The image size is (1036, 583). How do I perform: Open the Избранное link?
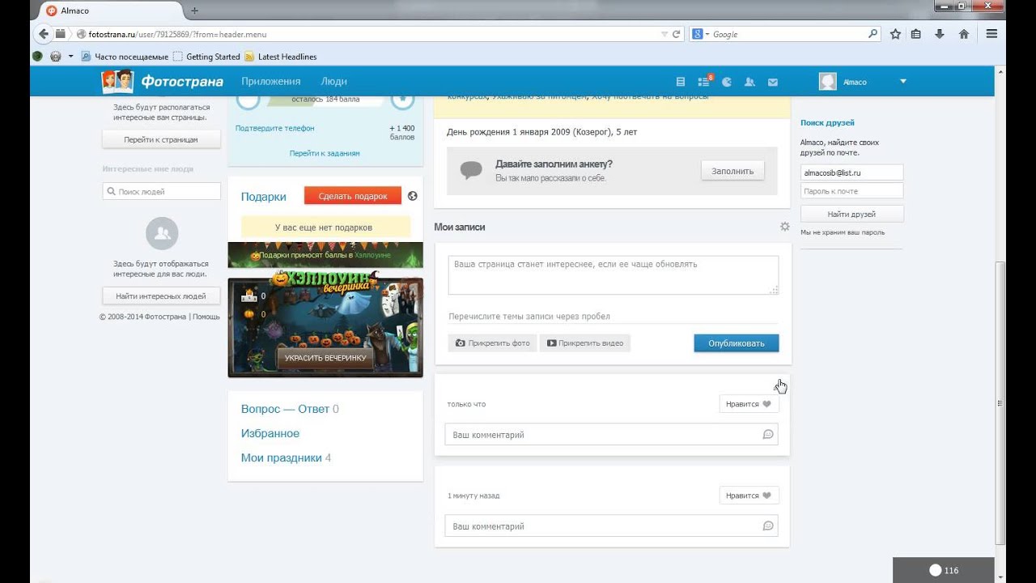270,433
